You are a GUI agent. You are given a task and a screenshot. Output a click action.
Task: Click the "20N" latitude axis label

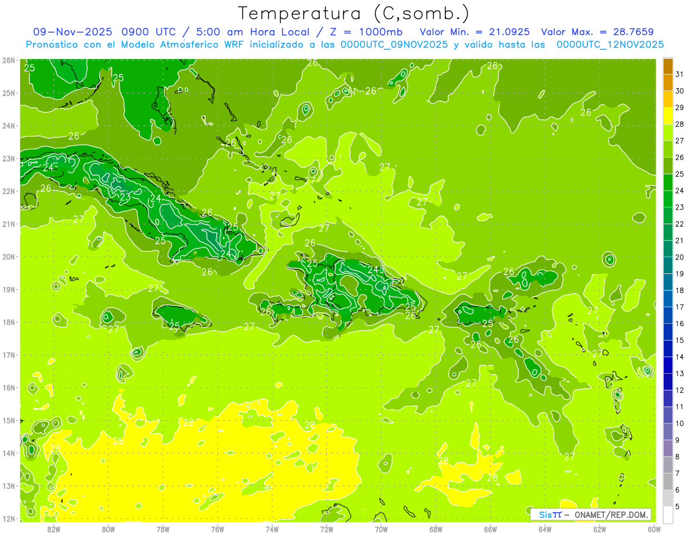point(8,257)
